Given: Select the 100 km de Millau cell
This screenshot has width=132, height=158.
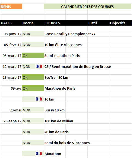Looking at the screenshot, I should (59, 121).
